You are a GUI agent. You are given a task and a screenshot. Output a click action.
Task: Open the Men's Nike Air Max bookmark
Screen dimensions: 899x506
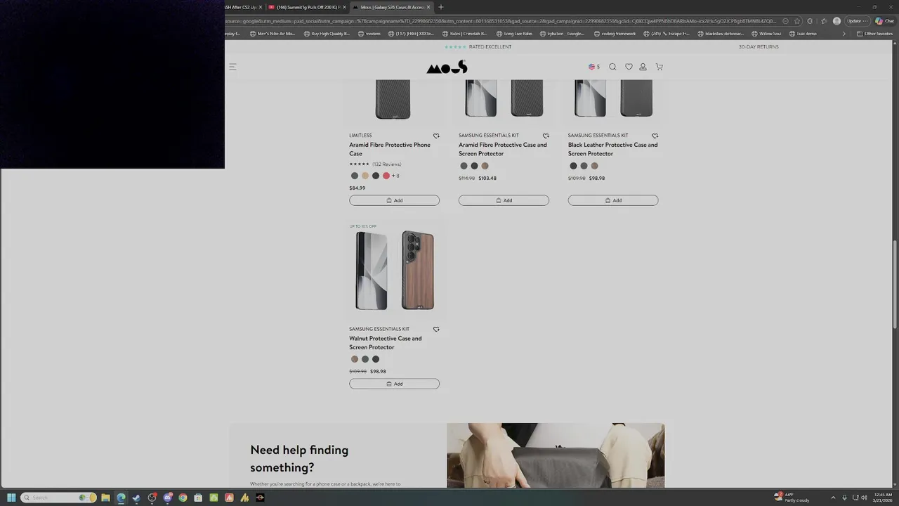(x=273, y=34)
